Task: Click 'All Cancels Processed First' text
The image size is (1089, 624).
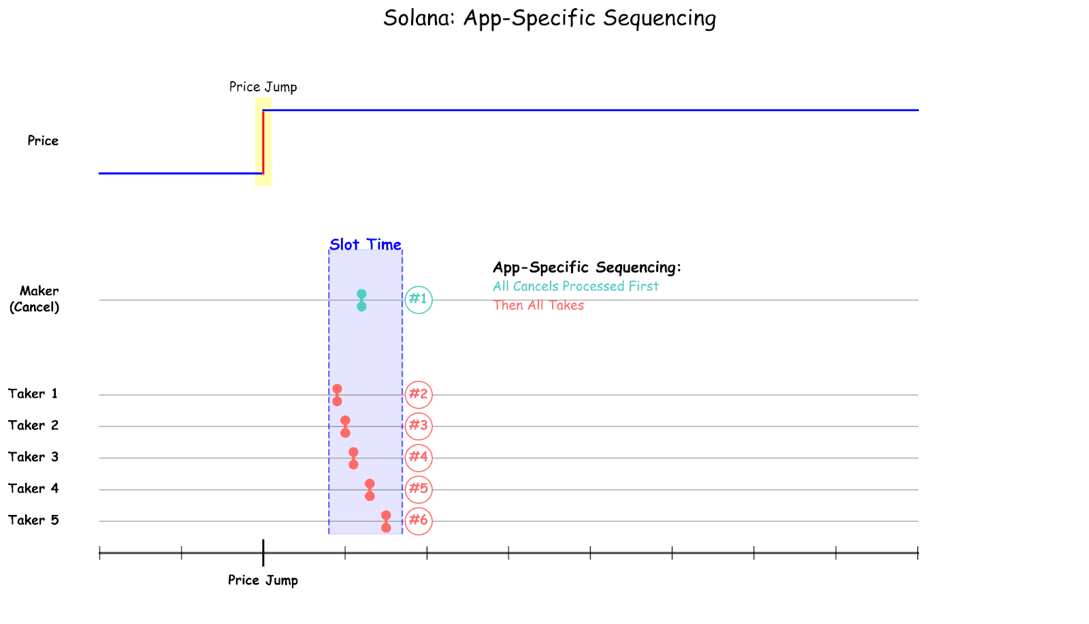Action: tap(576, 287)
